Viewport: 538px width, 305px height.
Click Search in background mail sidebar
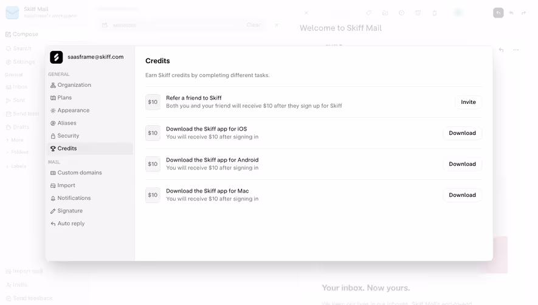[19, 49]
